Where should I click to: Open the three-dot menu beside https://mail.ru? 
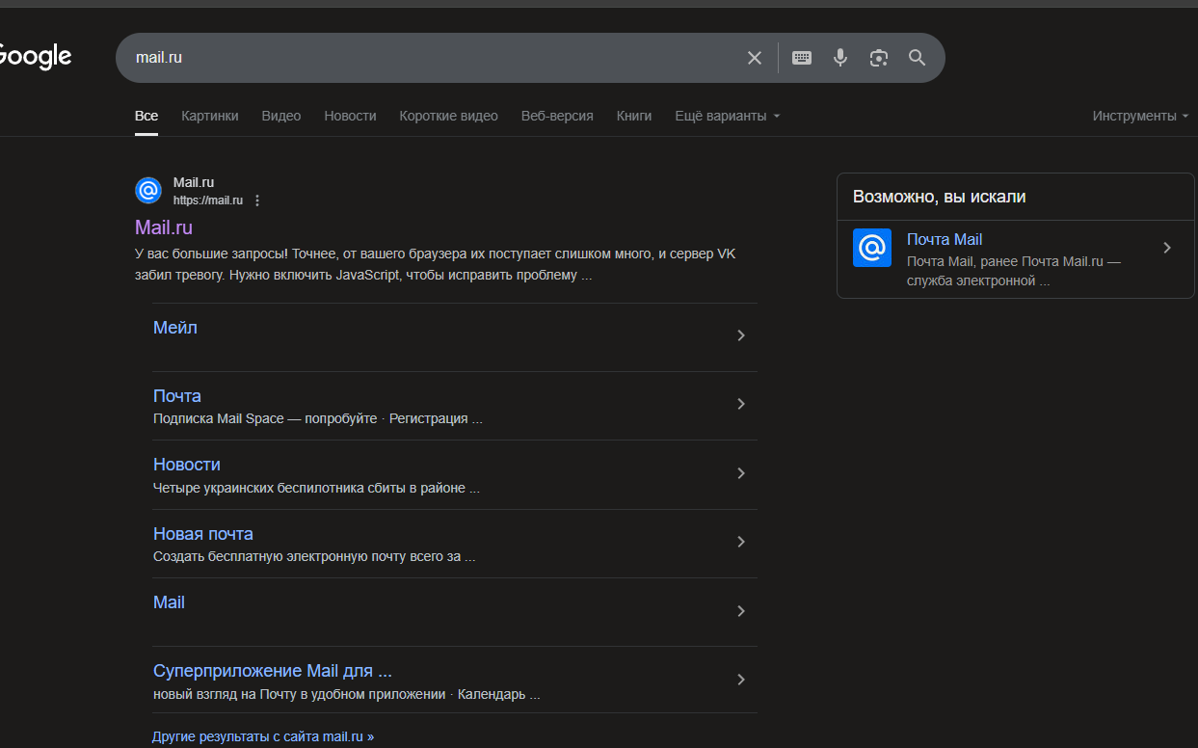click(257, 200)
